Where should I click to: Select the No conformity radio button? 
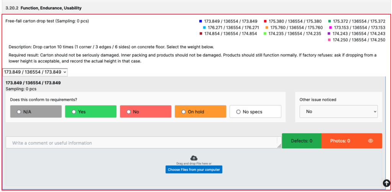pyautogui.click(x=129, y=112)
